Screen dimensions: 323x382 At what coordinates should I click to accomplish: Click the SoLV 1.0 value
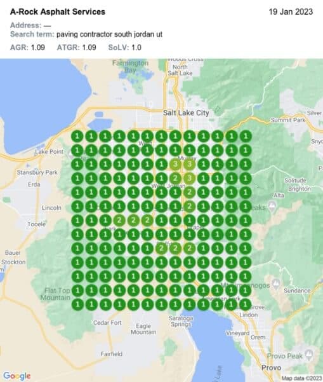coord(136,47)
